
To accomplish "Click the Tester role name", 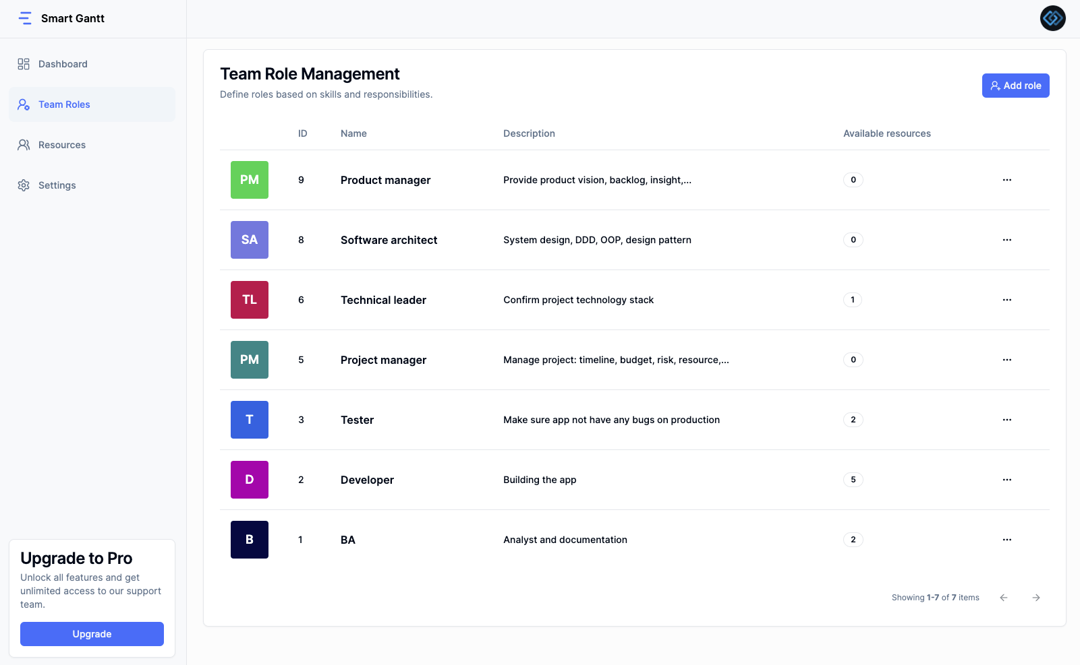I will pyautogui.click(x=357, y=420).
